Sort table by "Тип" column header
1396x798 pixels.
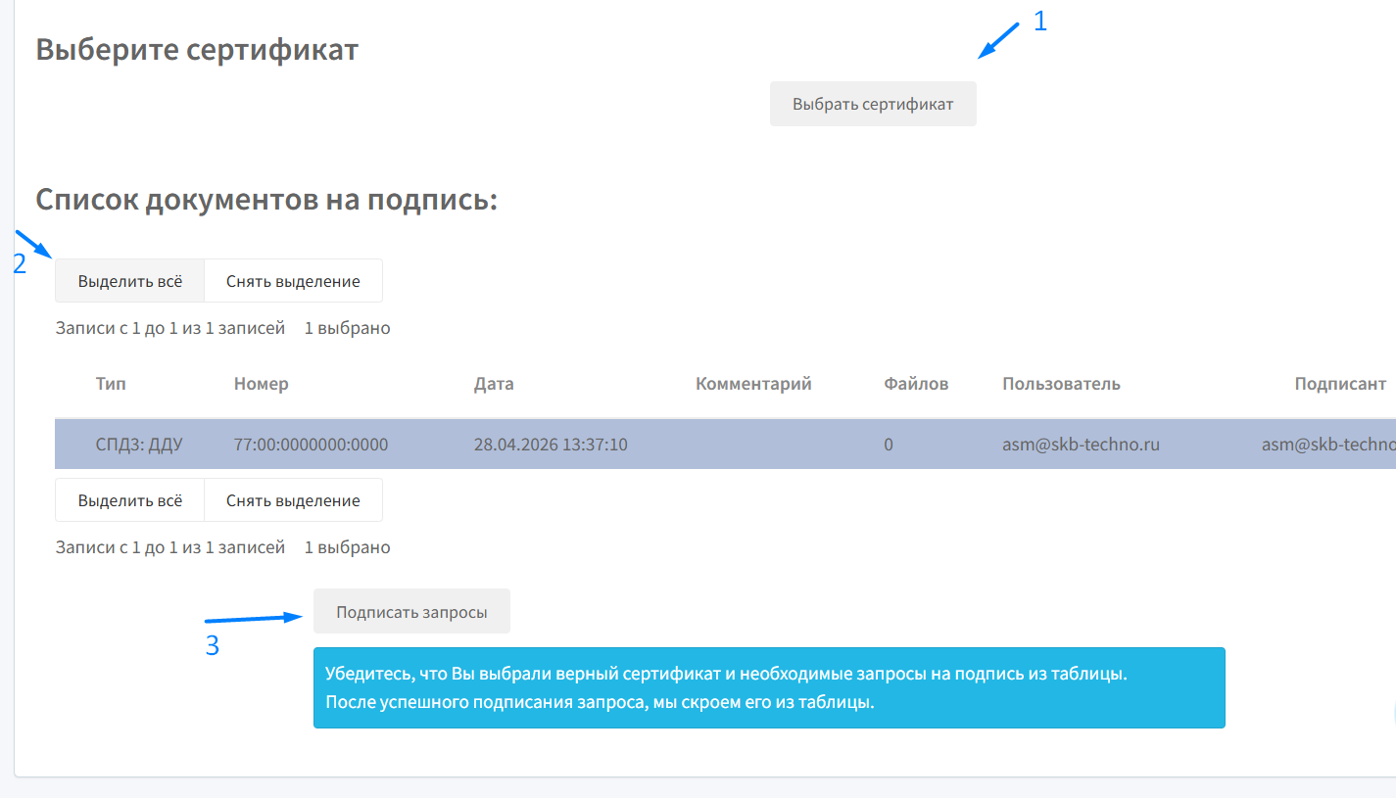111,384
